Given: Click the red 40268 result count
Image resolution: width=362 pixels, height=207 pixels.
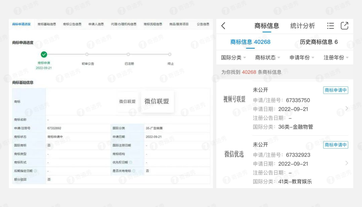Looking at the screenshot, I should [x=249, y=72].
